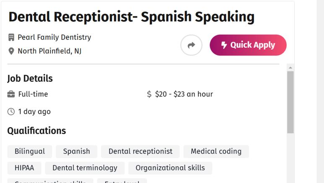Select the HIPAA qualification tag
The width and height of the screenshot is (324, 183).
24,168
